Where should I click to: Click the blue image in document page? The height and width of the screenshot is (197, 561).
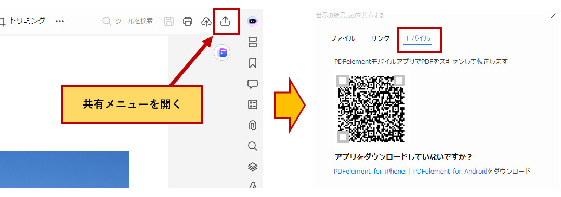pyautogui.click(x=64, y=169)
